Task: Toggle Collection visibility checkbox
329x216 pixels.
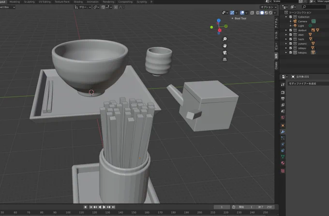Action: point(291,17)
